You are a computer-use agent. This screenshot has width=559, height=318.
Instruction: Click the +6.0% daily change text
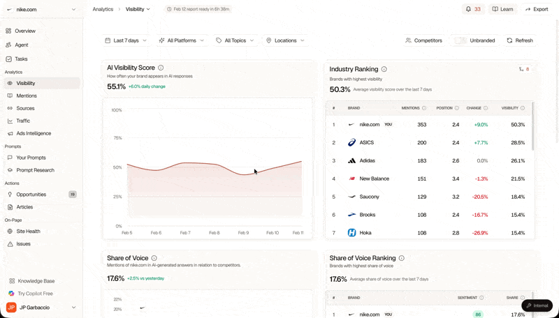point(147,86)
